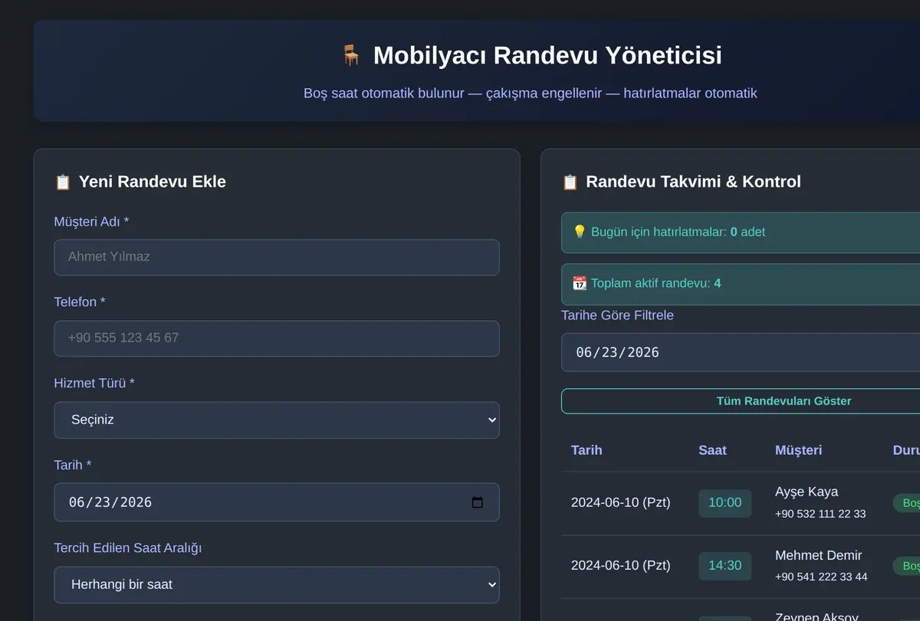Click the Telefon input field
This screenshot has height=621, width=920.
point(276,338)
